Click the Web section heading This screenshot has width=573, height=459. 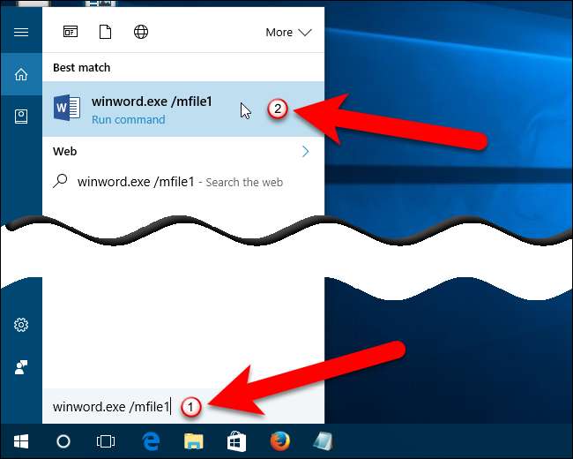pos(64,152)
